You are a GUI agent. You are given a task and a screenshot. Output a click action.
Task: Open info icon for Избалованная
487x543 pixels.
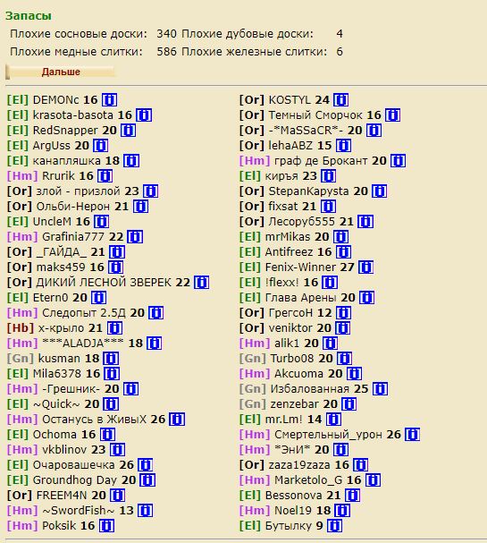point(380,389)
